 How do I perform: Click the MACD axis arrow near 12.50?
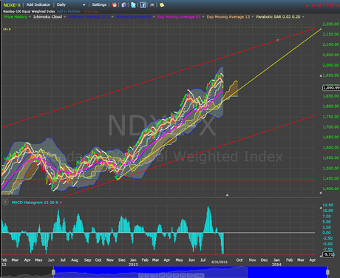pos(321,208)
